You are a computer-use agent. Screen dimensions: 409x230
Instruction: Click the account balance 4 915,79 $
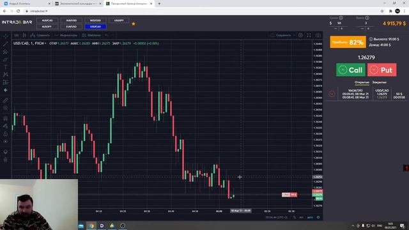click(394, 24)
